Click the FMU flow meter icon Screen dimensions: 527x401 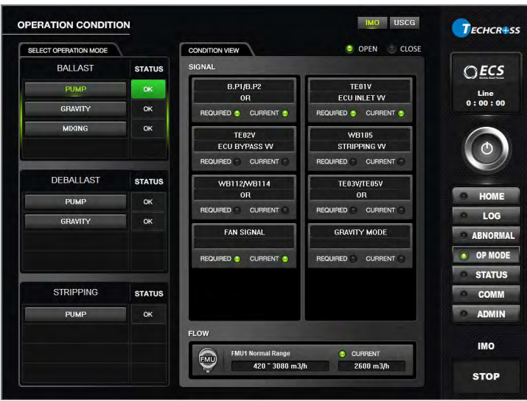[207, 360]
